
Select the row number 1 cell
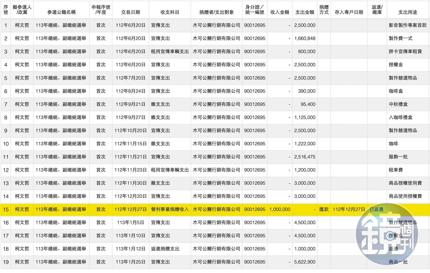(6, 25)
